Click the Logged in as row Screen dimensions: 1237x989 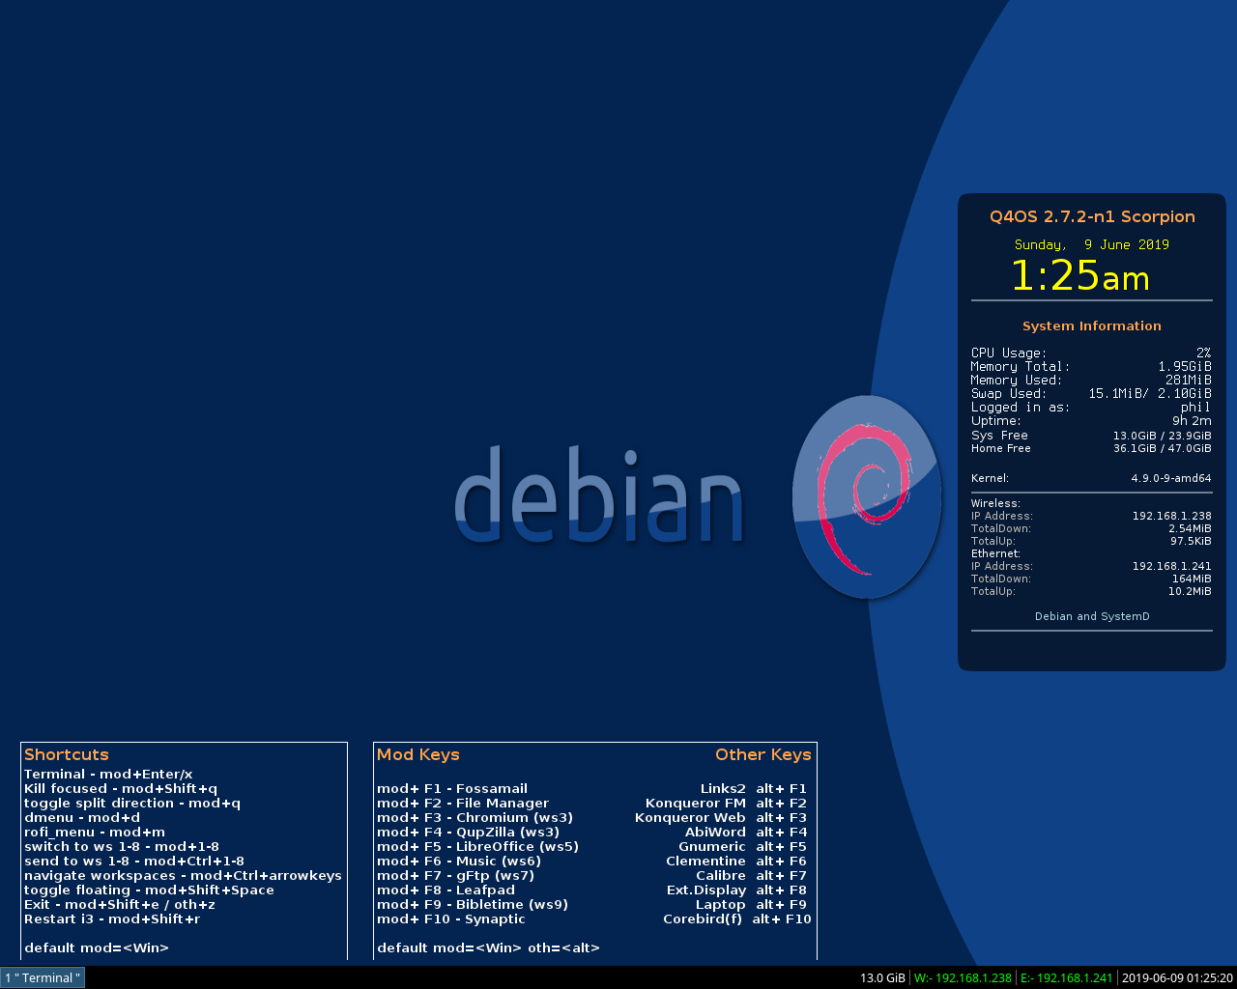pos(1091,407)
